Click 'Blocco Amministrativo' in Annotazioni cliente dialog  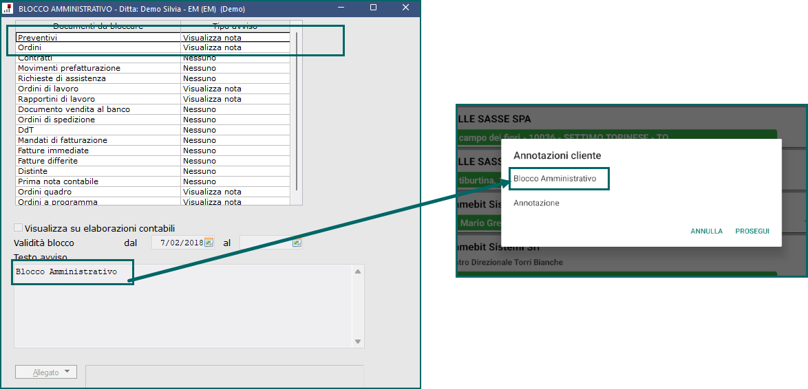[x=555, y=178]
